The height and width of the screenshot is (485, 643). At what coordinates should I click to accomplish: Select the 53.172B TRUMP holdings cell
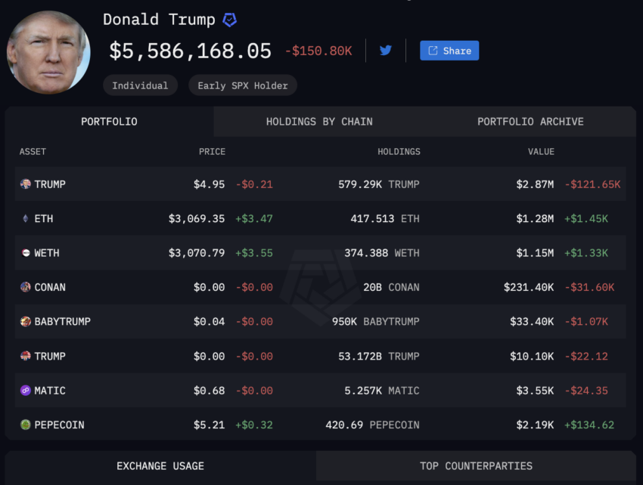pos(379,357)
